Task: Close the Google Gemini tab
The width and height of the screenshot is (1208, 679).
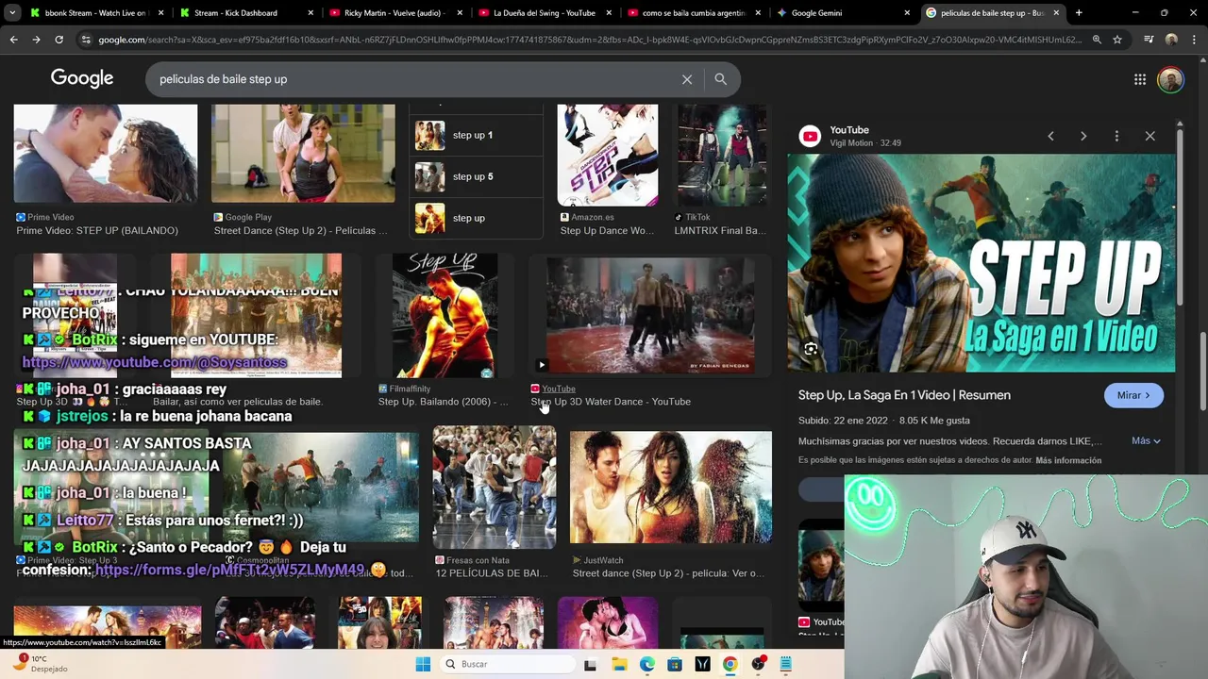Action: (x=907, y=13)
